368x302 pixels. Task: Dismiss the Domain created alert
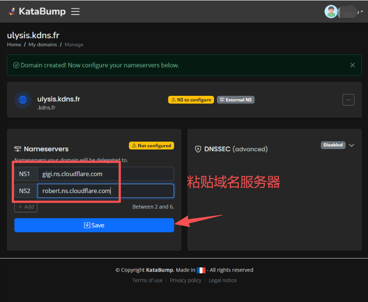(x=352, y=65)
